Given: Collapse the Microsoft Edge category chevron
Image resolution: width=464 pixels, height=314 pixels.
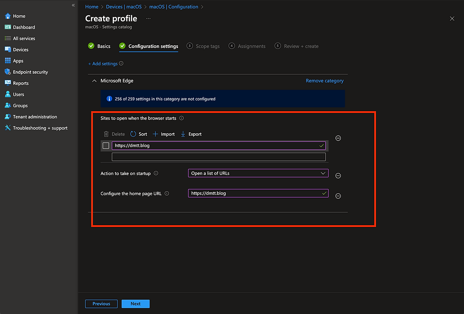Looking at the screenshot, I should [x=94, y=81].
